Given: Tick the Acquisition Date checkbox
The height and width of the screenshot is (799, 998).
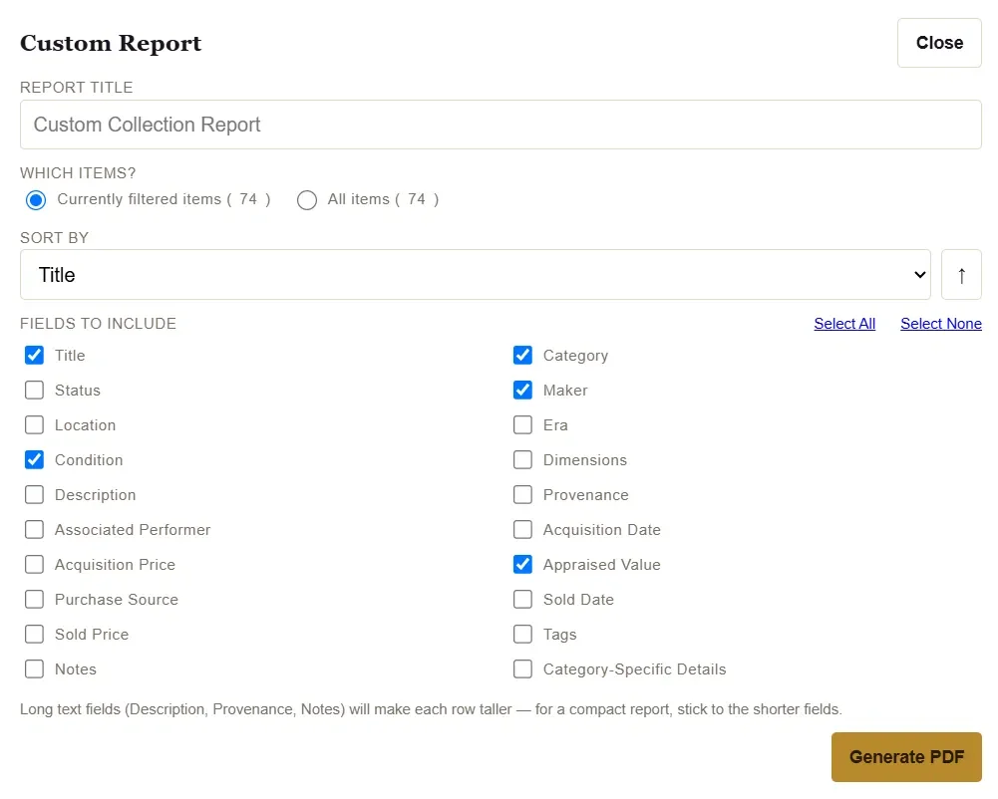Looking at the screenshot, I should (522, 529).
